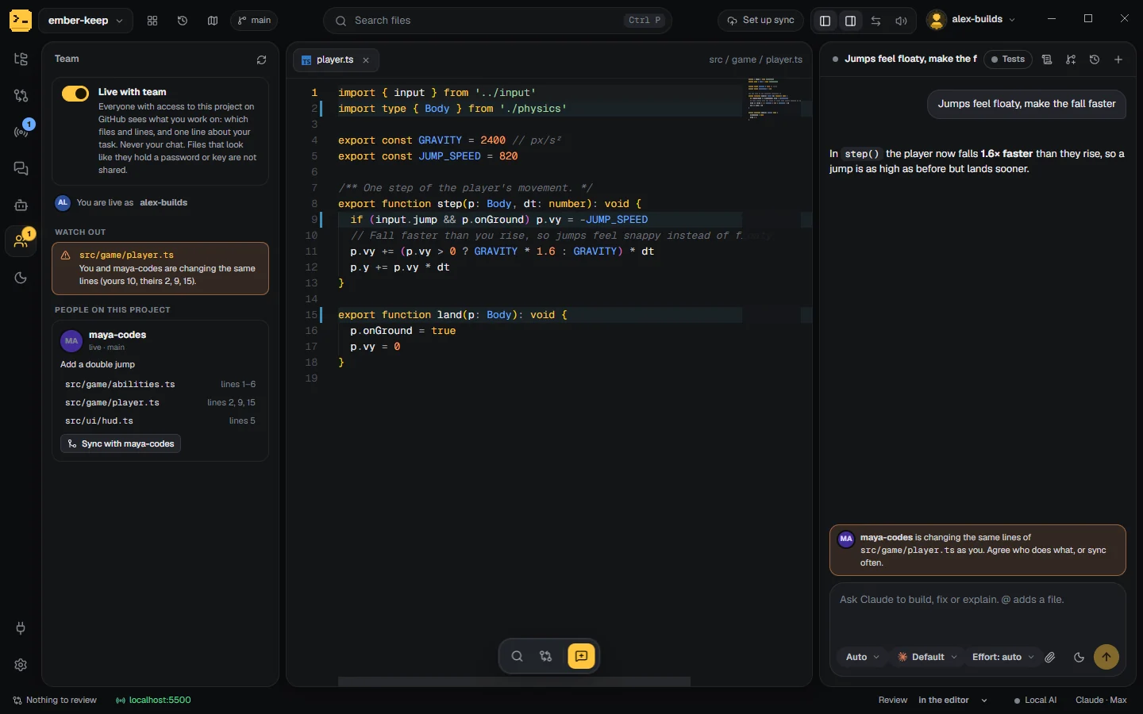Attach a file with the paperclip icon
Screen dimensions: 1143x714
1050,657
